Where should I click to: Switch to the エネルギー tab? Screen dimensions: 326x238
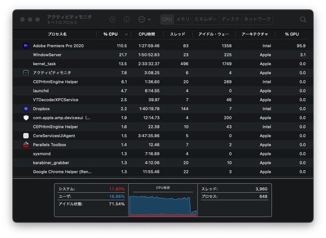coord(206,19)
